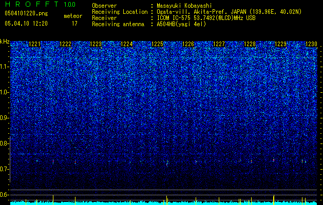Click the Observer field label
This screenshot has width=323, height=205.
[x=104, y=6]
